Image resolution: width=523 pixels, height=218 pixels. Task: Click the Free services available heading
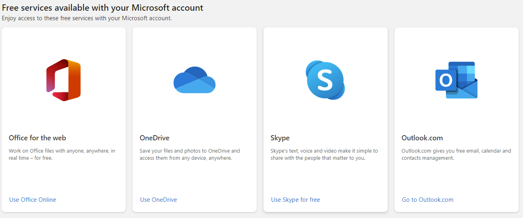[x=102, y=8]
